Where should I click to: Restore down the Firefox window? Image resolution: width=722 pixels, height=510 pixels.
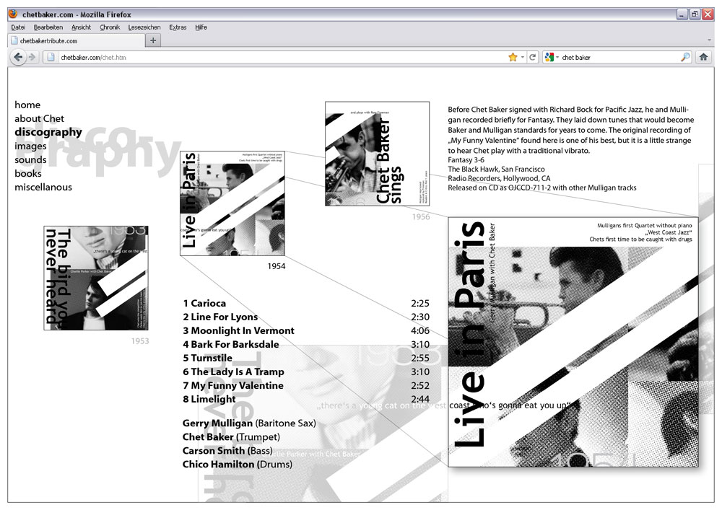(695, 14)
